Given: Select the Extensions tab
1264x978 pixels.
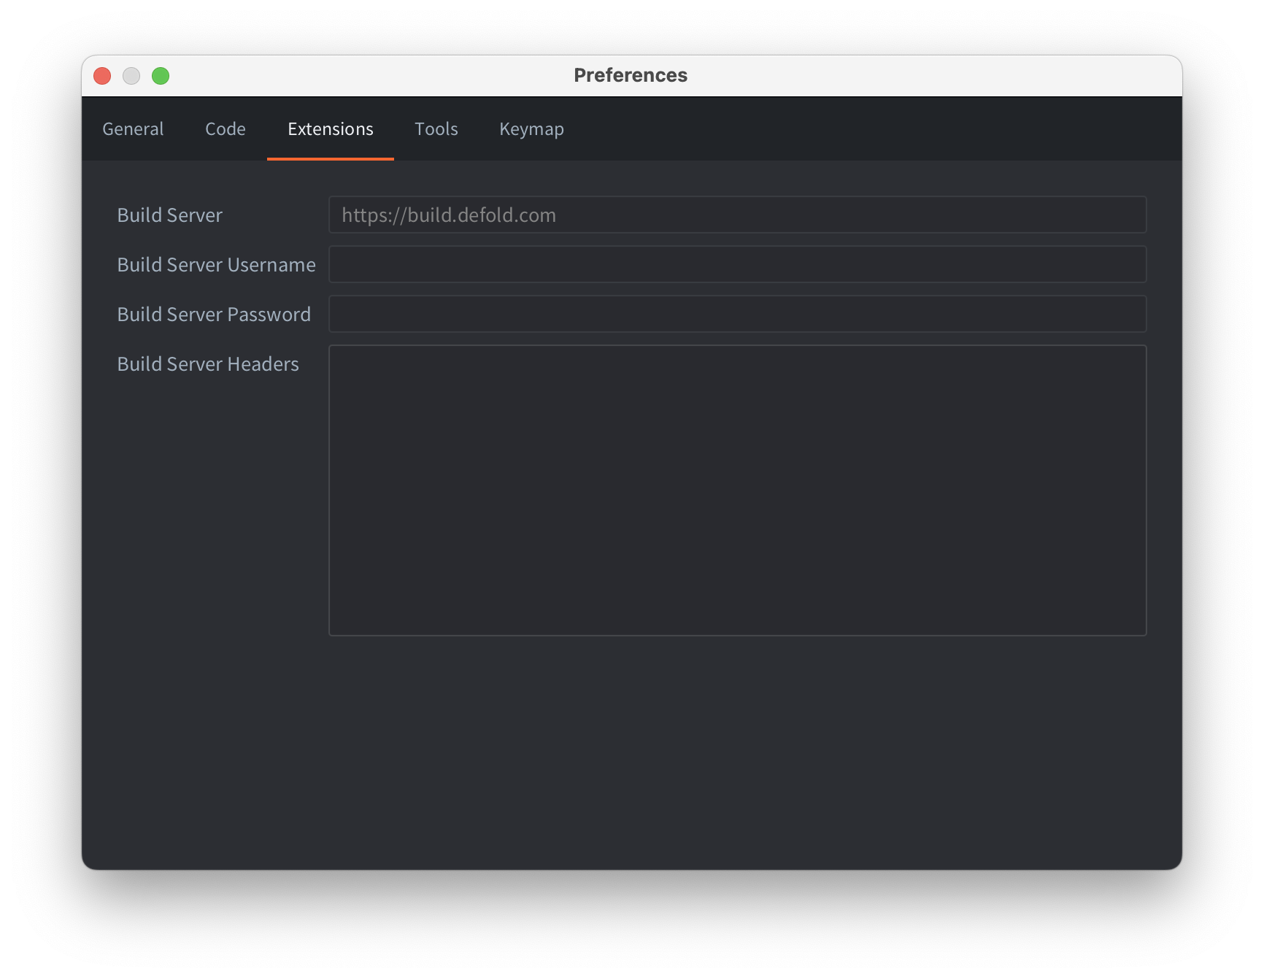Looking at the screenshot, I should coord(330,129).
